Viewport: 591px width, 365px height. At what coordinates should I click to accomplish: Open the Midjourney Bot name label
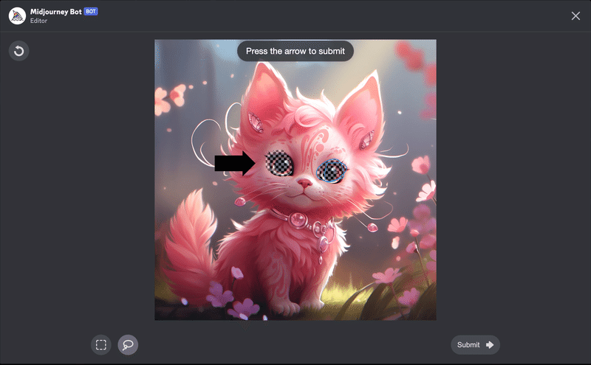tap(56, 12)
